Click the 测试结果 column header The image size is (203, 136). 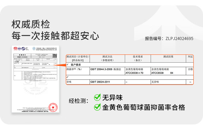[x=168, y=57]
